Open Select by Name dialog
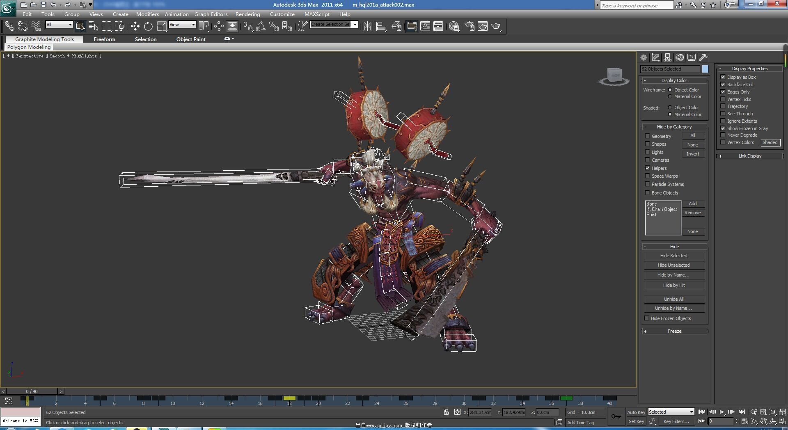This screenshot has height=430, width=788. (x=94, y=26)
